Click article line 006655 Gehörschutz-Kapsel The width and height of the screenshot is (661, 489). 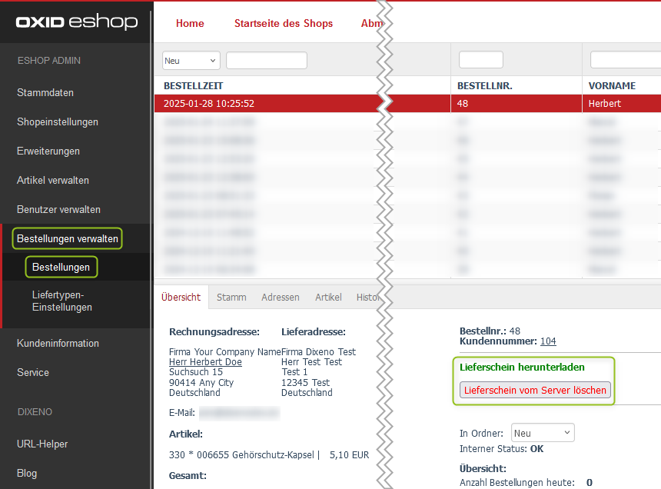pos(268,455)
